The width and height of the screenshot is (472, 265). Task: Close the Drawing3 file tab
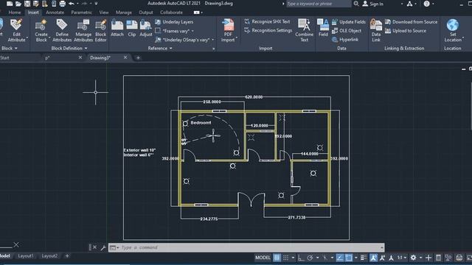coord(125,57)
